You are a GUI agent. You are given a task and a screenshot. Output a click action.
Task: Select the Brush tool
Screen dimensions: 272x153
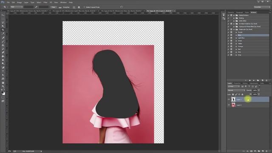[x=3, y=41]
